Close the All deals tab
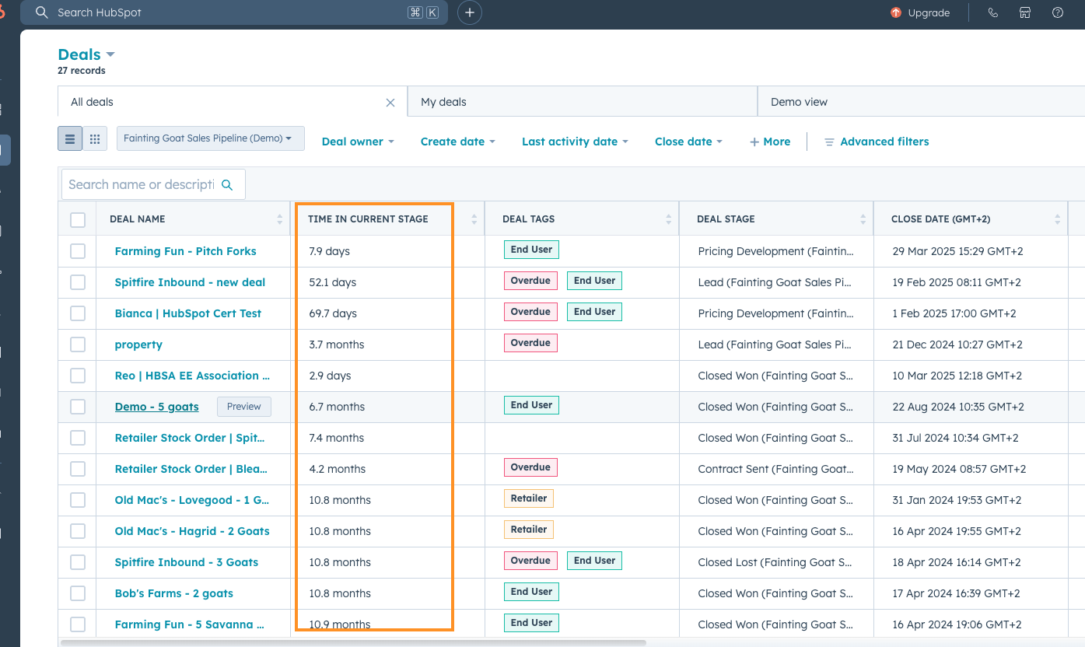The width and height of the screenshot is (1085, 647). pyautogui.click(x=390, y=103)
